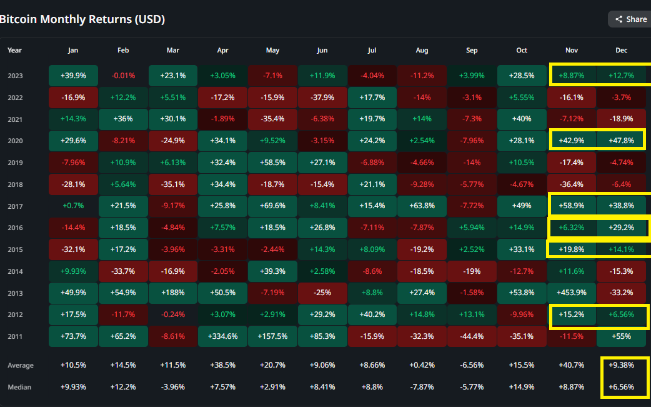Select the March 2013 +188% cell

click(172, 293)
